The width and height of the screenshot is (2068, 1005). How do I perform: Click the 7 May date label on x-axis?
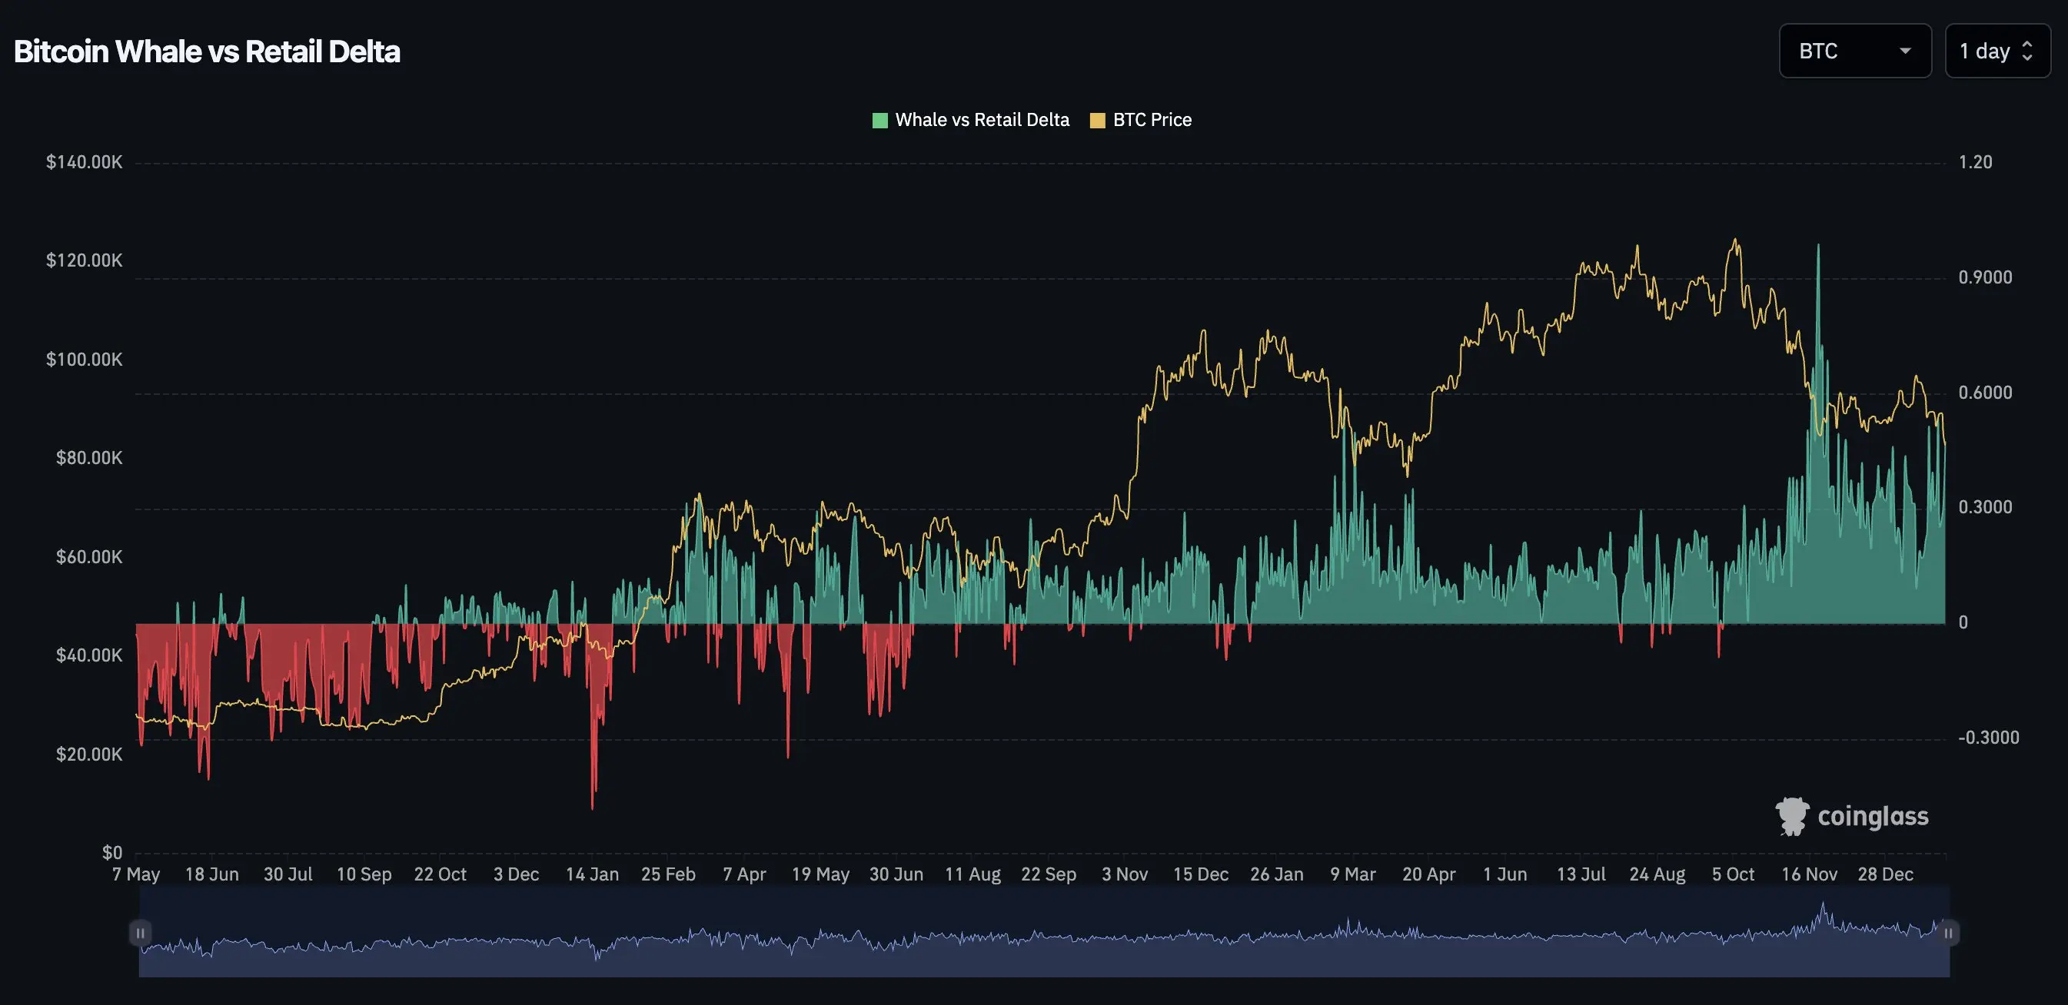(135, 874)
